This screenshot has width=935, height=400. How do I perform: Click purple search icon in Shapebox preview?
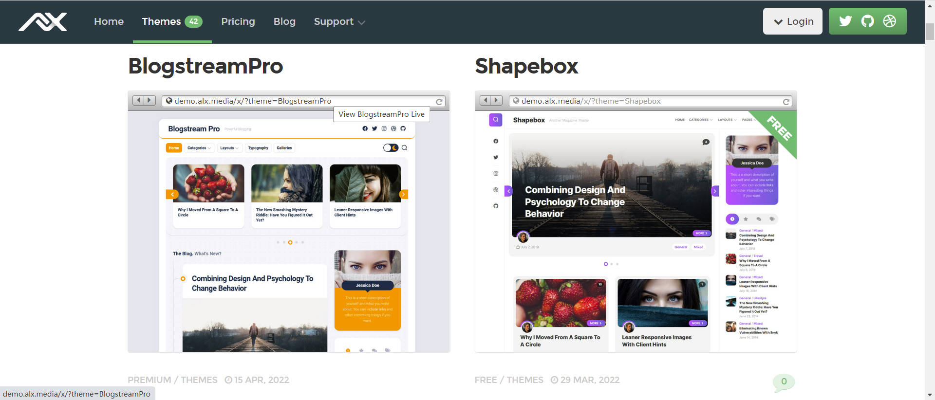tap(495, 119)
